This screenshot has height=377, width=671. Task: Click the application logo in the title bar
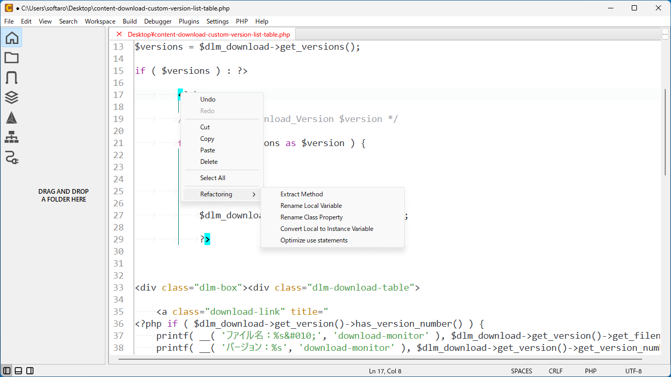pyautogui.click(x=8, y=8)
